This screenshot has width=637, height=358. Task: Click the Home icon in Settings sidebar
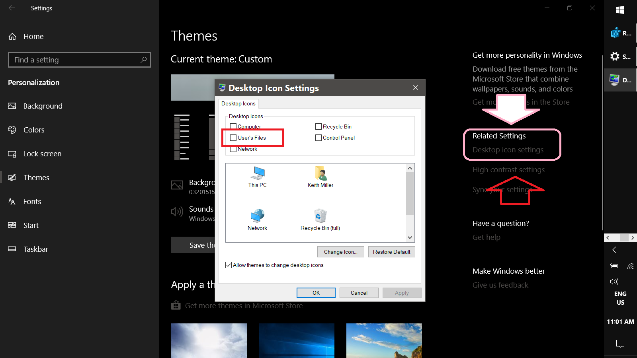coord(12,36)
